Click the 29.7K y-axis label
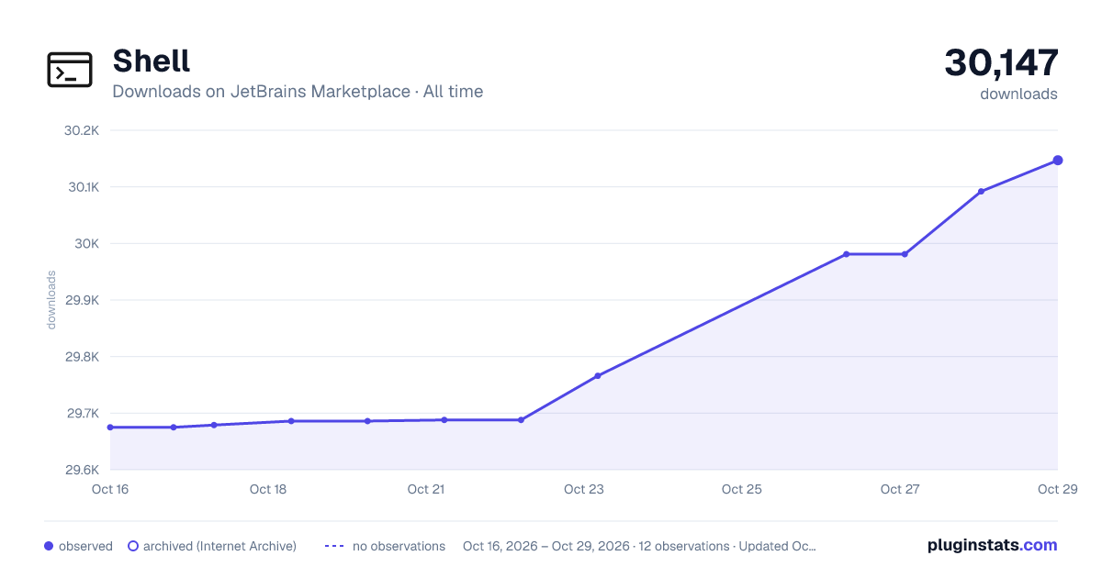This screenshot has height=578, width=1102. 81,414
